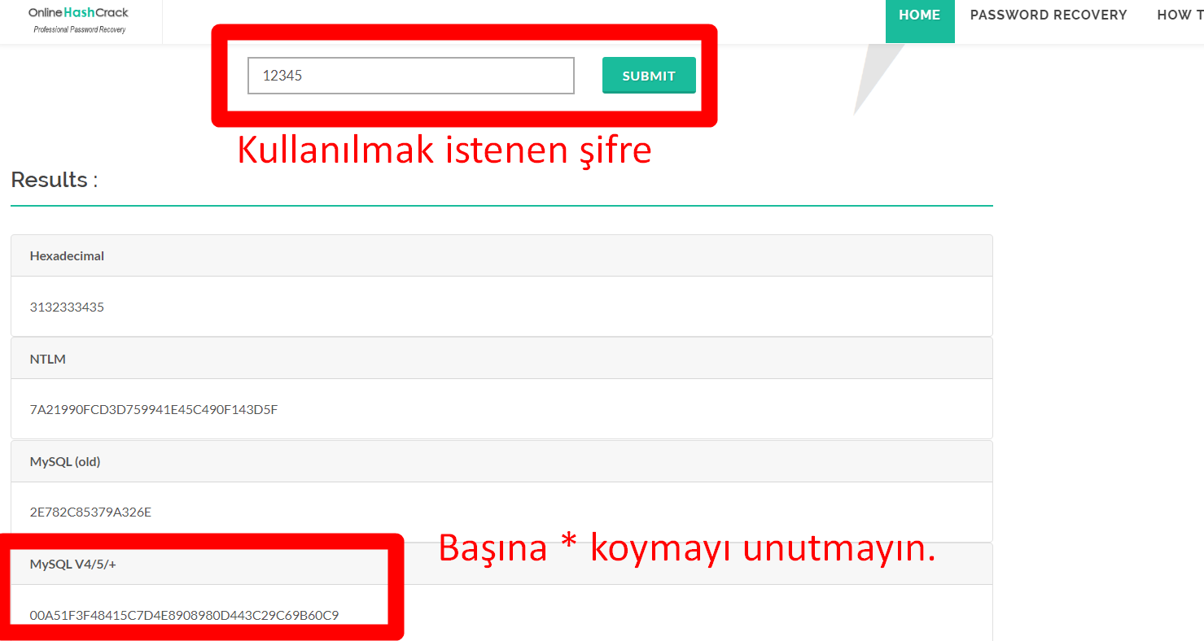The height and width of the screenshot is (641, 1204).
Task: Focus the password input field containing 12345
Action: (x=410, y=76)
